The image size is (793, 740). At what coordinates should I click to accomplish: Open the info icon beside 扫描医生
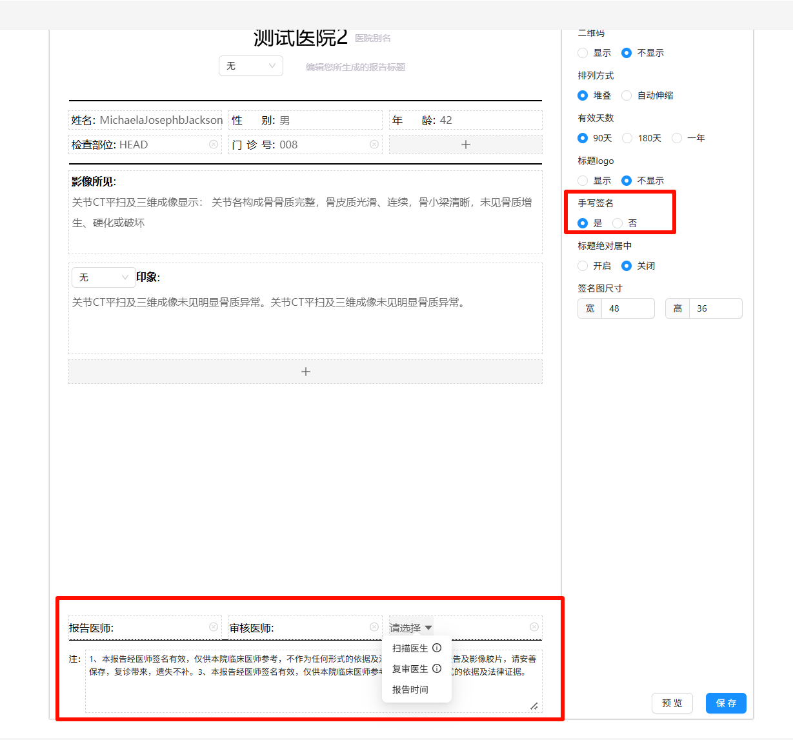[x=438, y=648]
